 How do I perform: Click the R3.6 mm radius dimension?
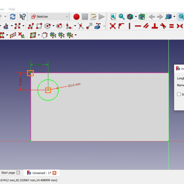tap(74, 85)
